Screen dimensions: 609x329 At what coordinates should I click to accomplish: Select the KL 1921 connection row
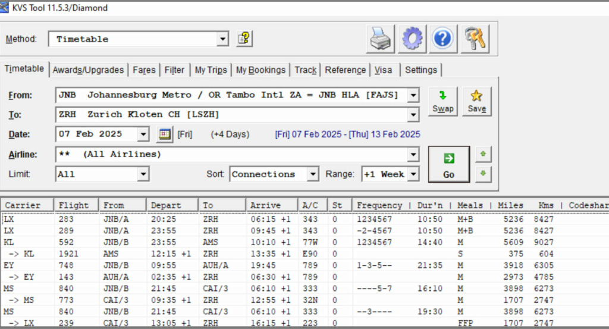(x=304, y=253)
